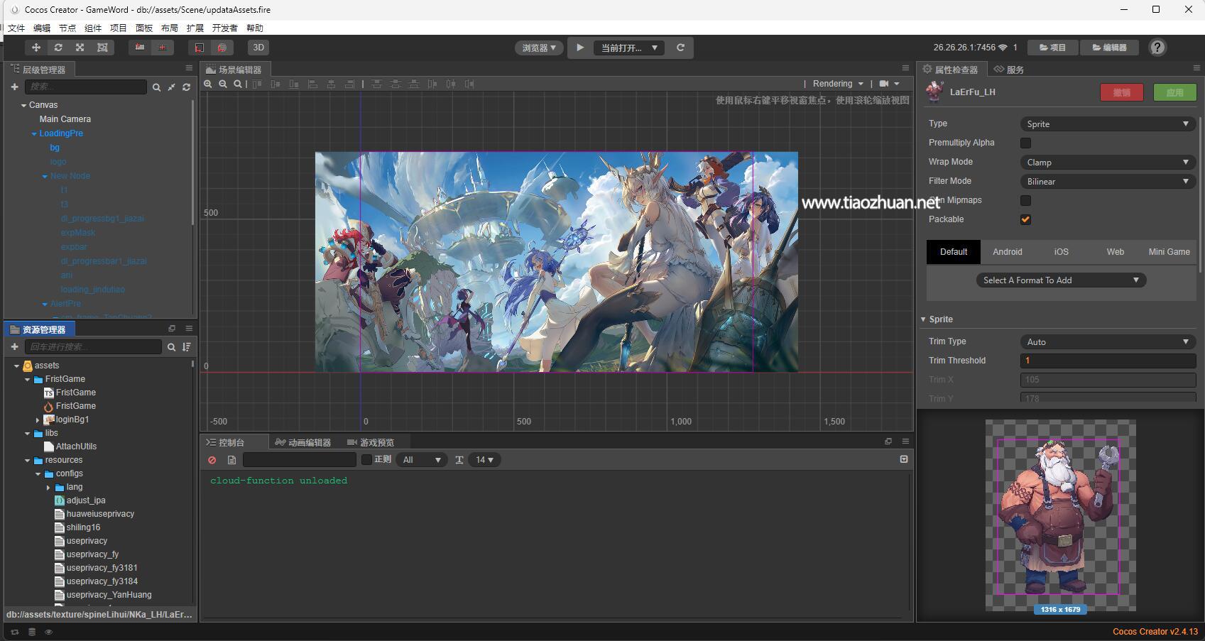Collapse the Sprite section
Viewport: 1205px width, 641px height.
(x=923, y=319)
